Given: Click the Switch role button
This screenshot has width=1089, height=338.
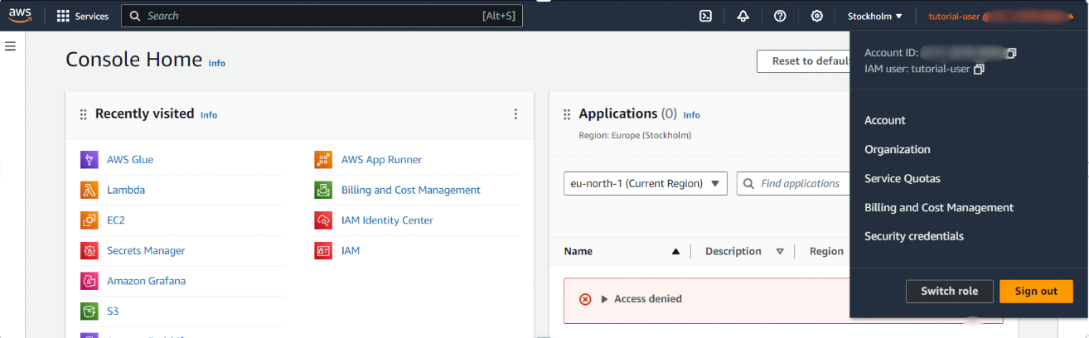Looking at the screenshot, I should coord(949,291).
